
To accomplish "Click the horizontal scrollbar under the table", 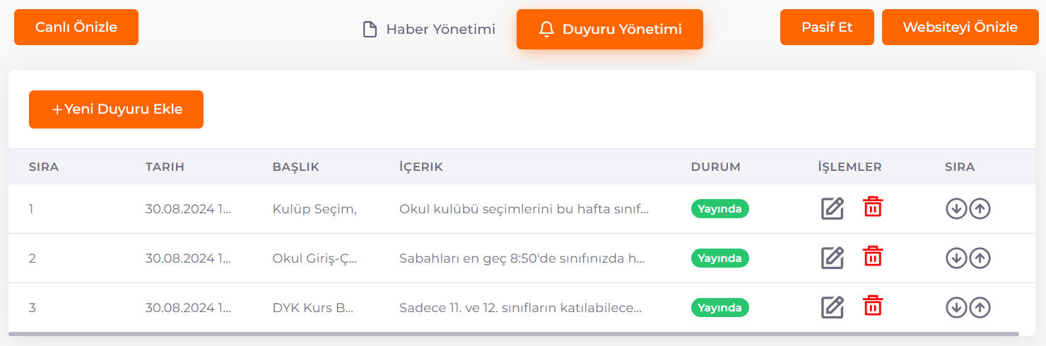I will click(x=514, y=334).
